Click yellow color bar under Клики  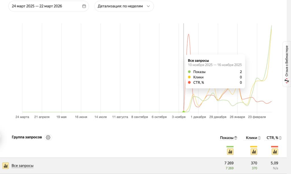click(x=253, y=147)
